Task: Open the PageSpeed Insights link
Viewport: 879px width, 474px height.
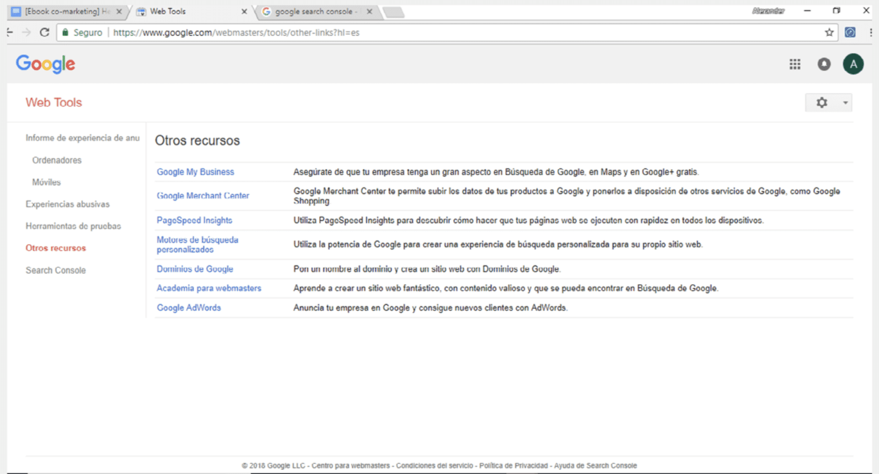Action: [194, 220]
